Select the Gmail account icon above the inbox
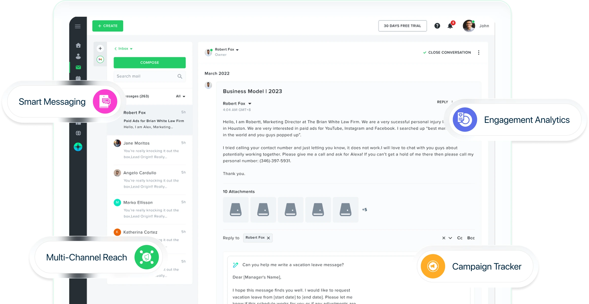Image resolution: width=589 pixels, height=304 pixels. point(100,59)
